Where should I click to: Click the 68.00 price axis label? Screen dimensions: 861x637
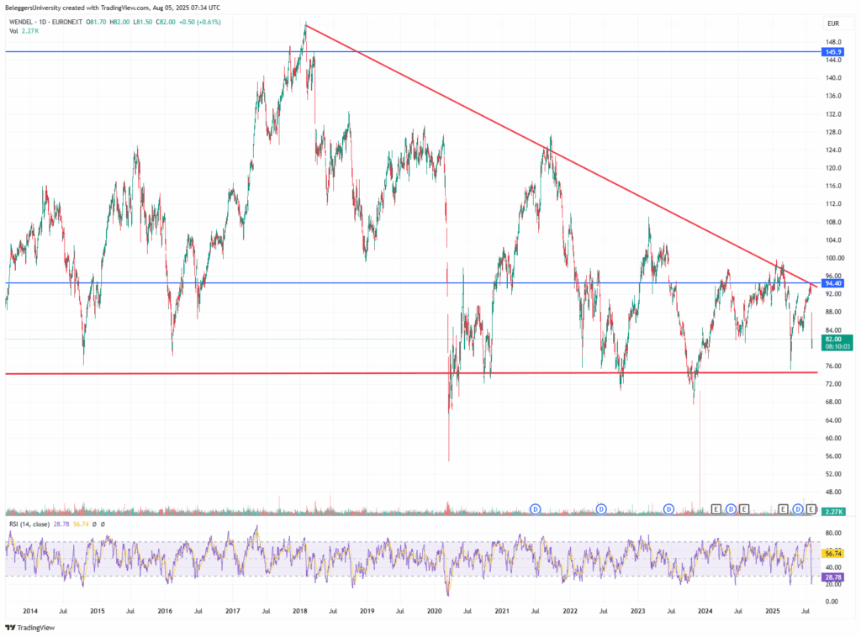(x=833, y=402)
